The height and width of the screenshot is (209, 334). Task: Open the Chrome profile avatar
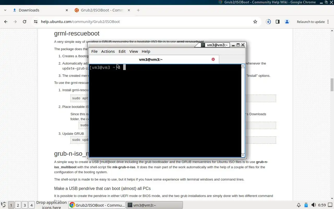(x=287, y=22)
